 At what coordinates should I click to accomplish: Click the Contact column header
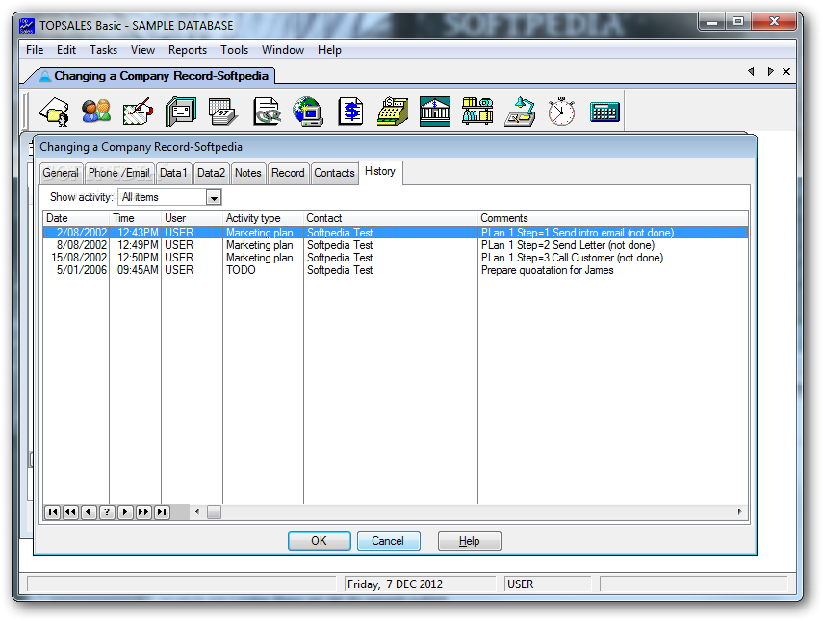(391, 218)
